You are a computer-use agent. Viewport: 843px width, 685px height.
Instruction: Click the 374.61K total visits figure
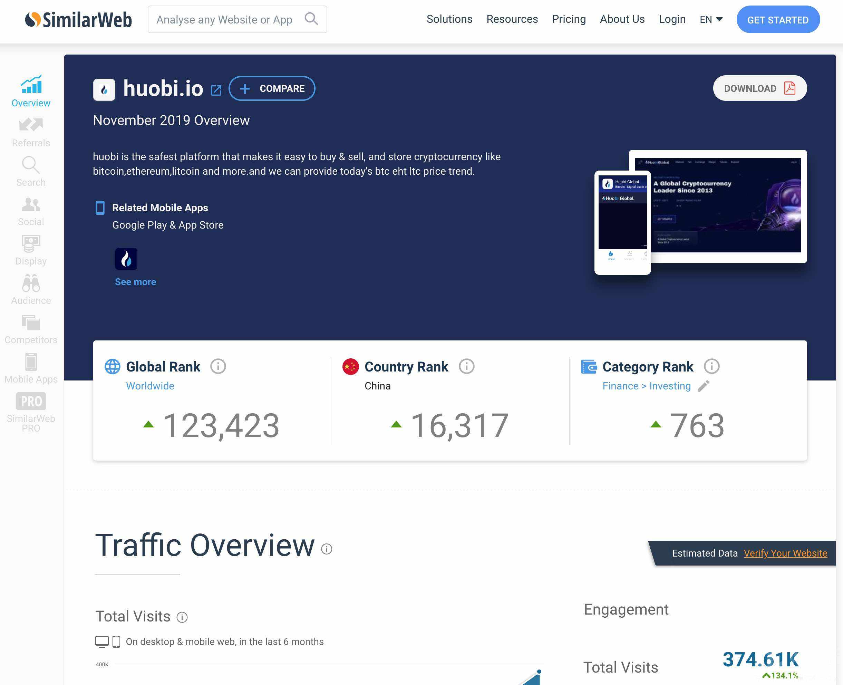[760, 659]
